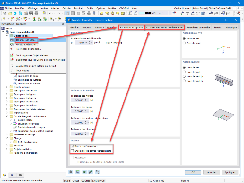The width and height of the screenshot is (244, 183).
Task: Click the Save floppy disk toolbar icon
Action: pos(31,13)
